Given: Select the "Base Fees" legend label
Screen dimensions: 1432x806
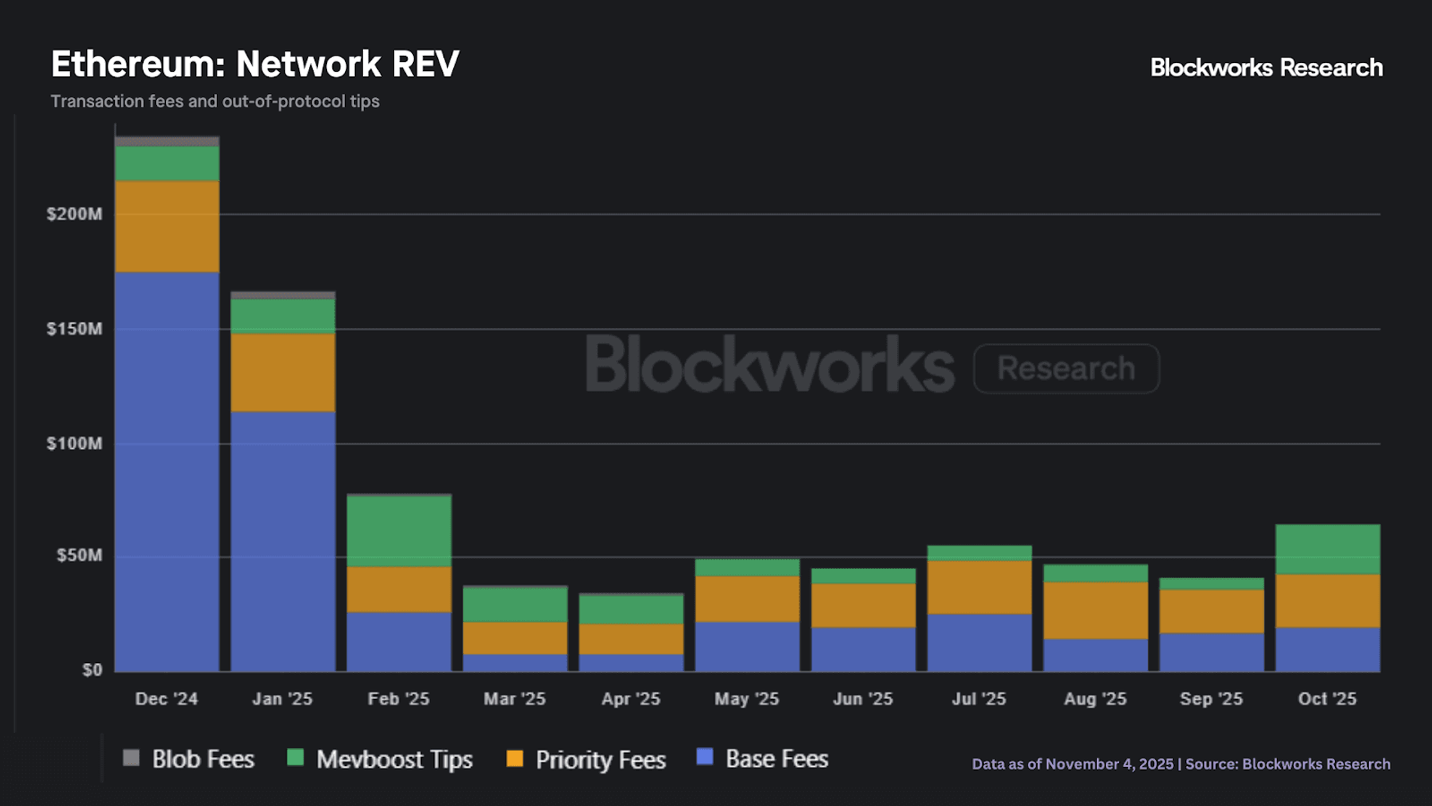Looking at the screenshot, I should 777,759.
